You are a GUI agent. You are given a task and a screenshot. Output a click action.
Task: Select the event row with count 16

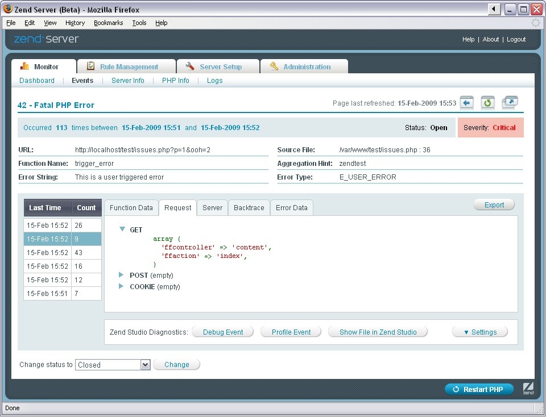pos(63,266)
